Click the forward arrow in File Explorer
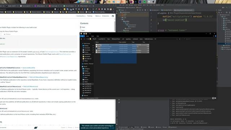The width and height of the screenshot is (231, 130). point(84,39)
